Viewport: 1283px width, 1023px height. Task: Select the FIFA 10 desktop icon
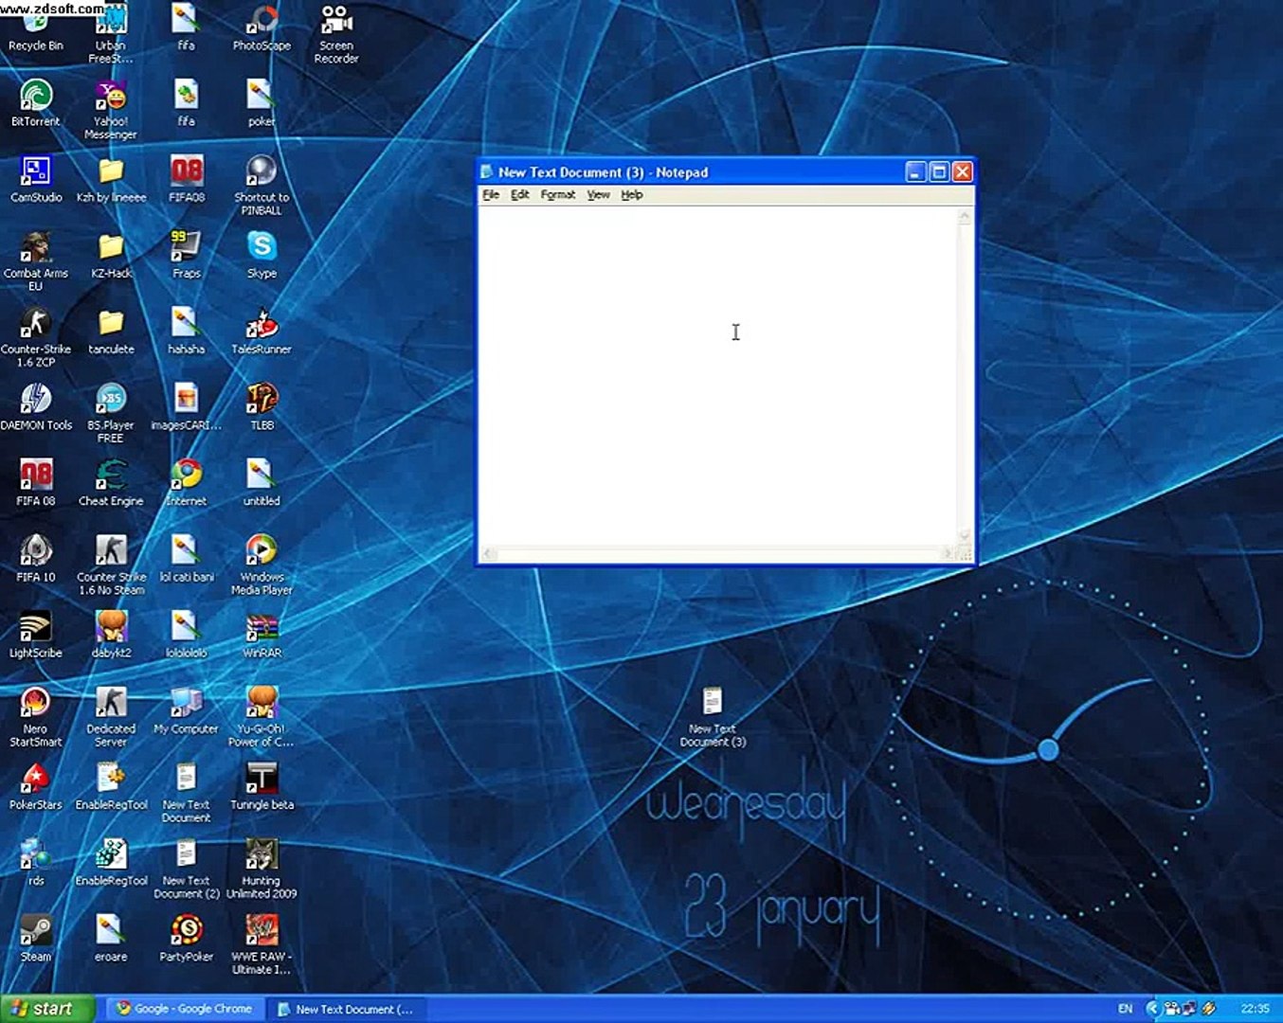coord(36,559)
